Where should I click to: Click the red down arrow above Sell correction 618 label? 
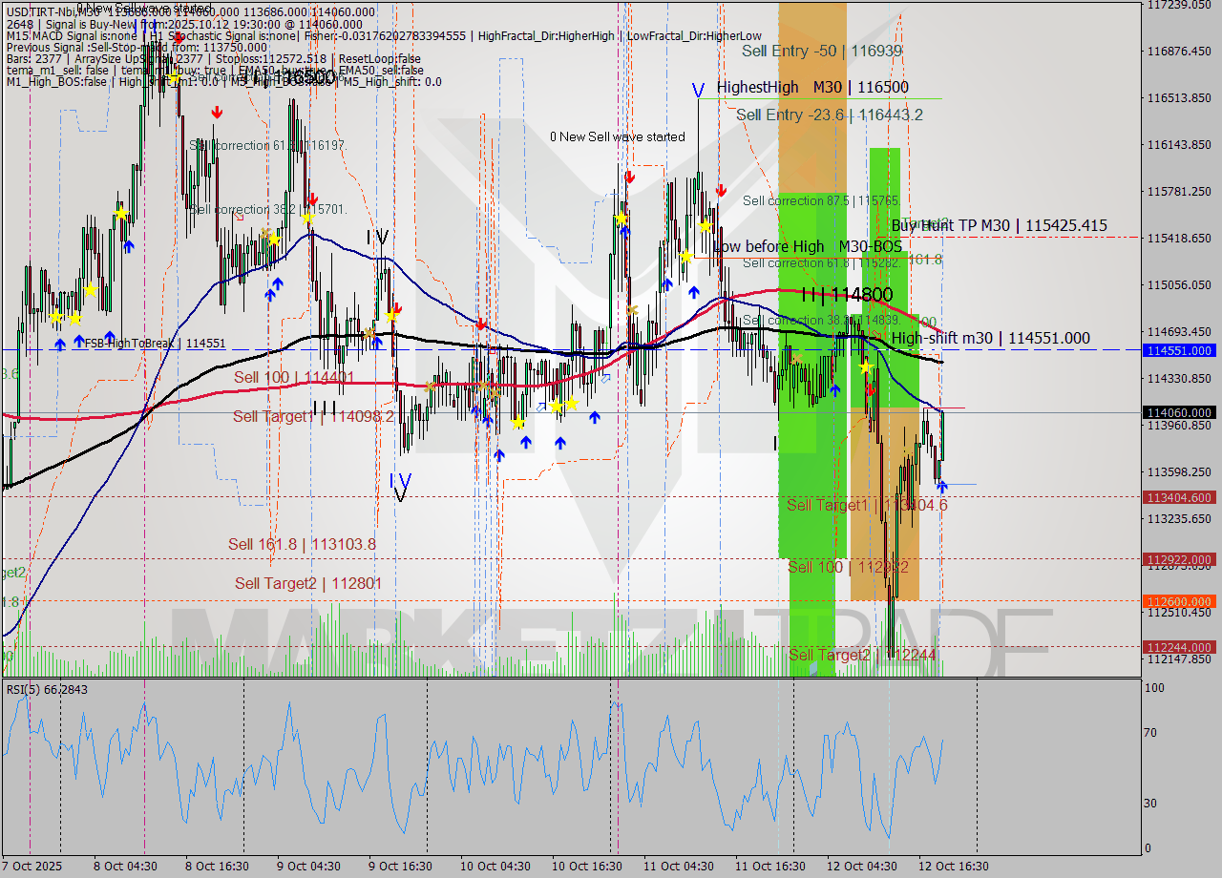click(217, 111)
